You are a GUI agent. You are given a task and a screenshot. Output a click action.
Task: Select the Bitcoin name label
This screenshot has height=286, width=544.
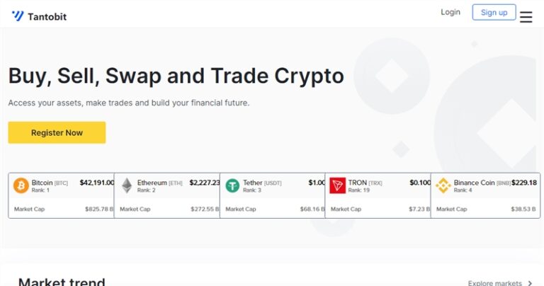pos(42,183)
